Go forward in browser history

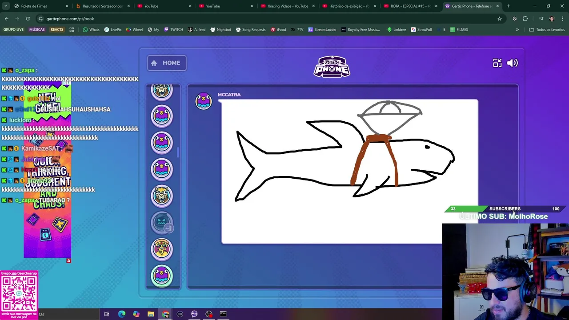tap(17, 19)
